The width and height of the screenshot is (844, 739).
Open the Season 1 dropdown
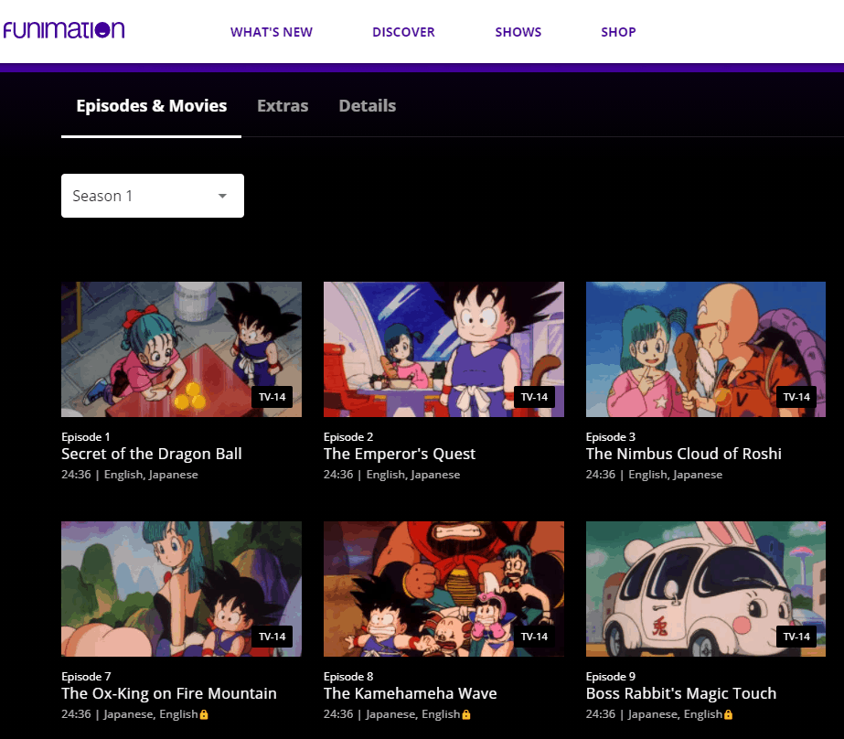tap(153, 196)
